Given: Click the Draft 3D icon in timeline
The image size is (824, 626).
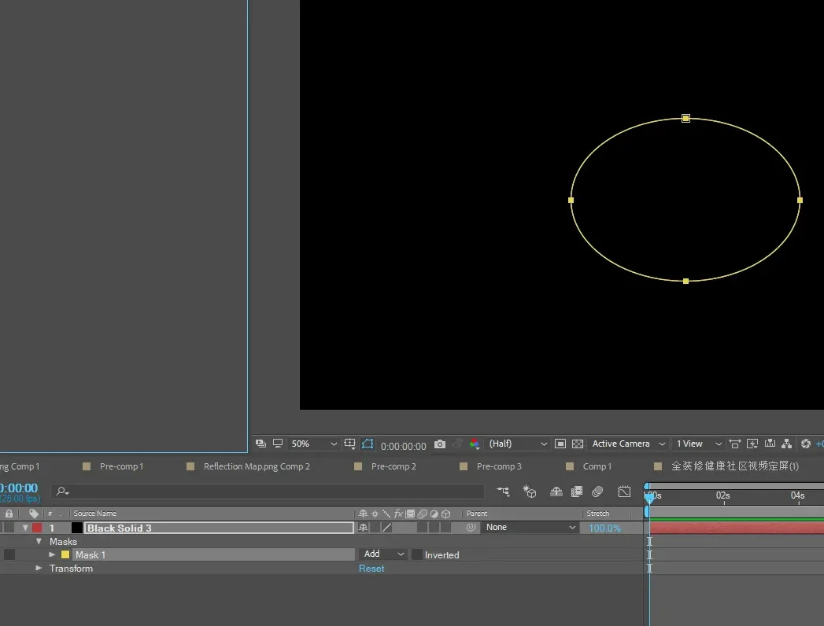Looking at the screenshot, I should pyautogui.click(x=530, y=492).
